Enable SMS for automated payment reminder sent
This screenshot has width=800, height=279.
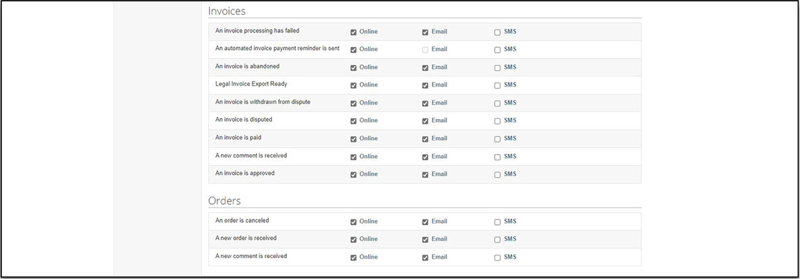(x=498, y=49)
